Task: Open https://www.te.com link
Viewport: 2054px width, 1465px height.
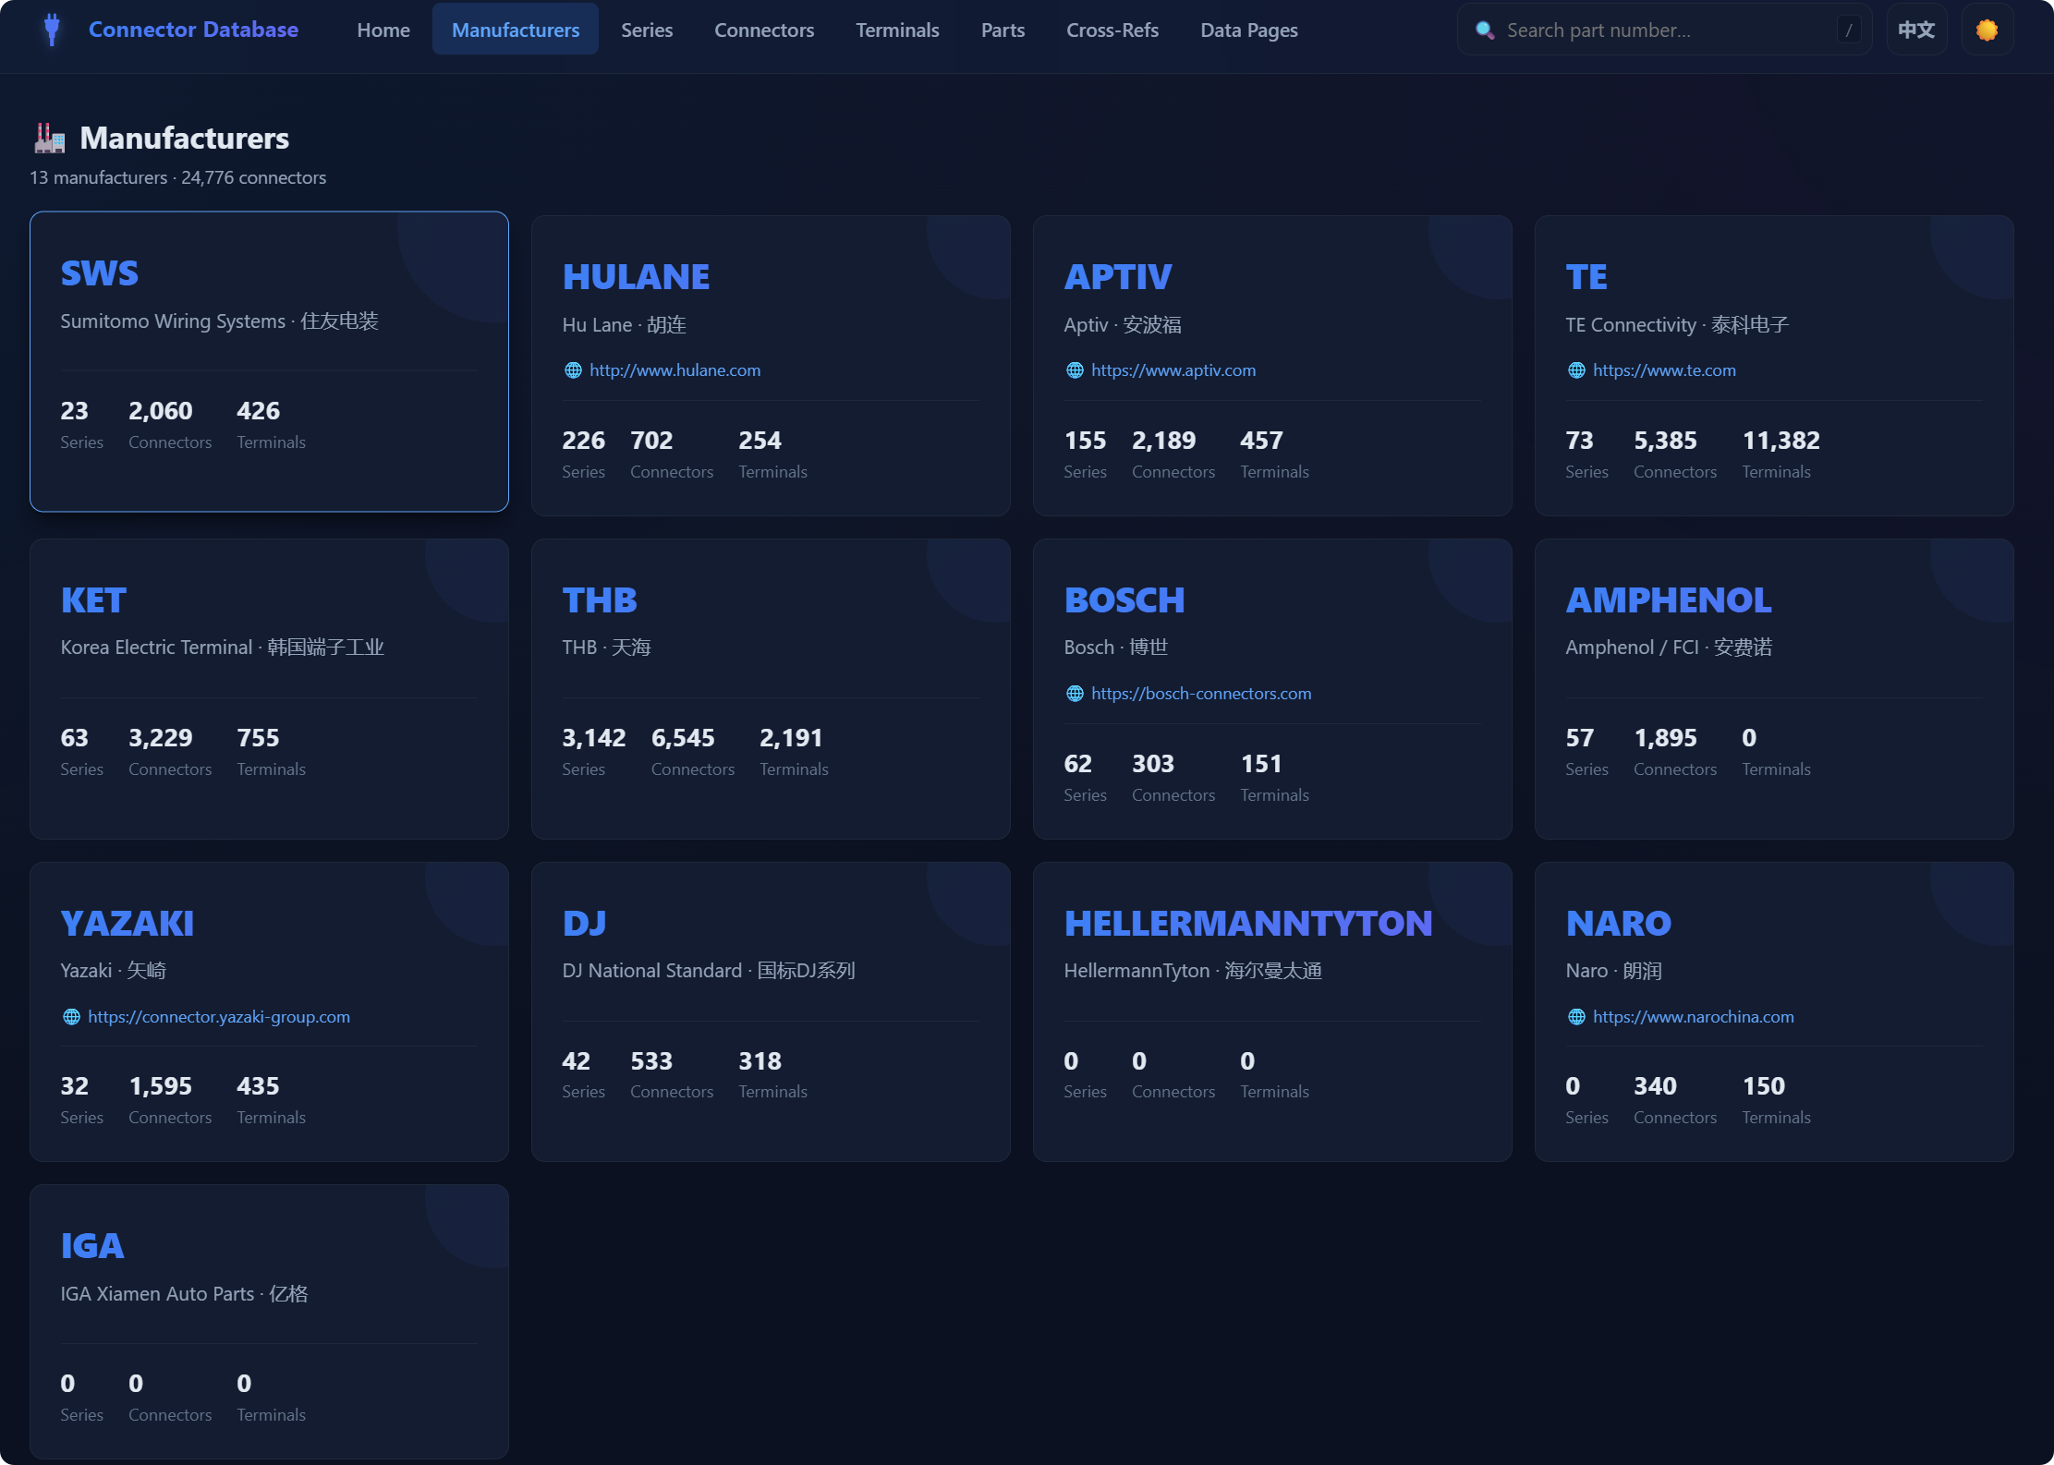Action: tap(1664, 370)
